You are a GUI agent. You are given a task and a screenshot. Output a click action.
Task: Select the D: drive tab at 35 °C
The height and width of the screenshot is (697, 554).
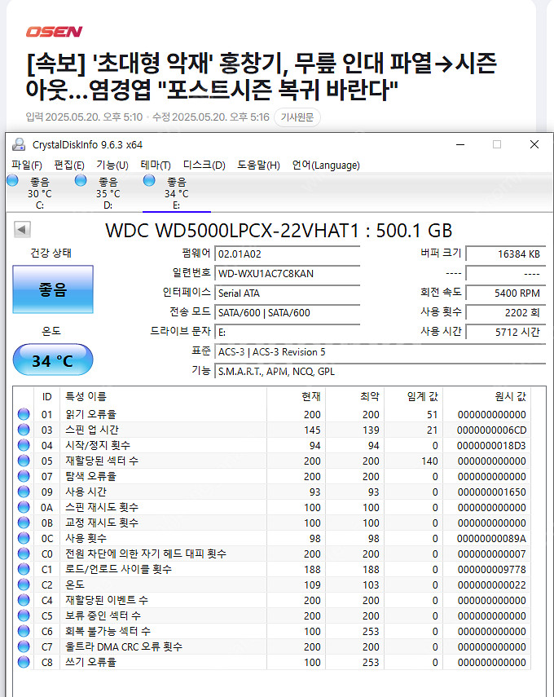[108, 193]
